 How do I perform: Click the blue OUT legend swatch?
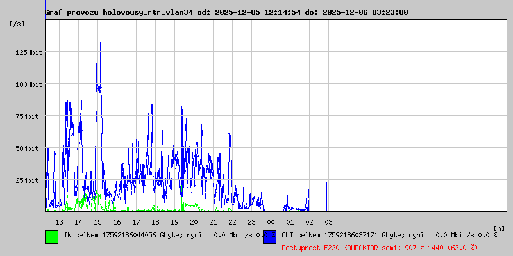pyautogui.click(x=269, y=237)
